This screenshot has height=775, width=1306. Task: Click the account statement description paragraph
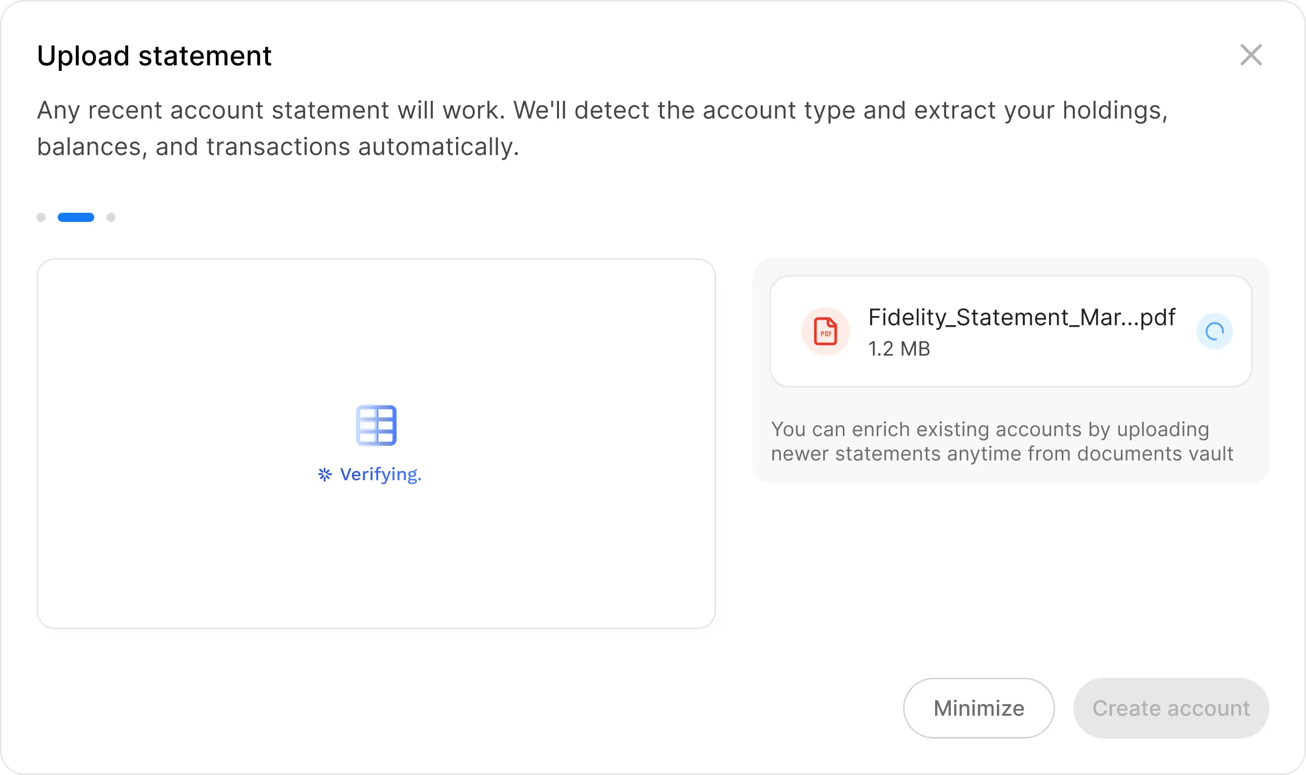pos(603,129)
